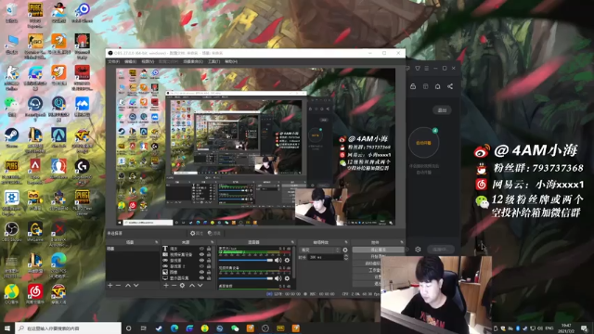The height and width of the screenshot is (334, 594).
Task: Remove the selected source with the minus icon
Action: pos(174,285)
